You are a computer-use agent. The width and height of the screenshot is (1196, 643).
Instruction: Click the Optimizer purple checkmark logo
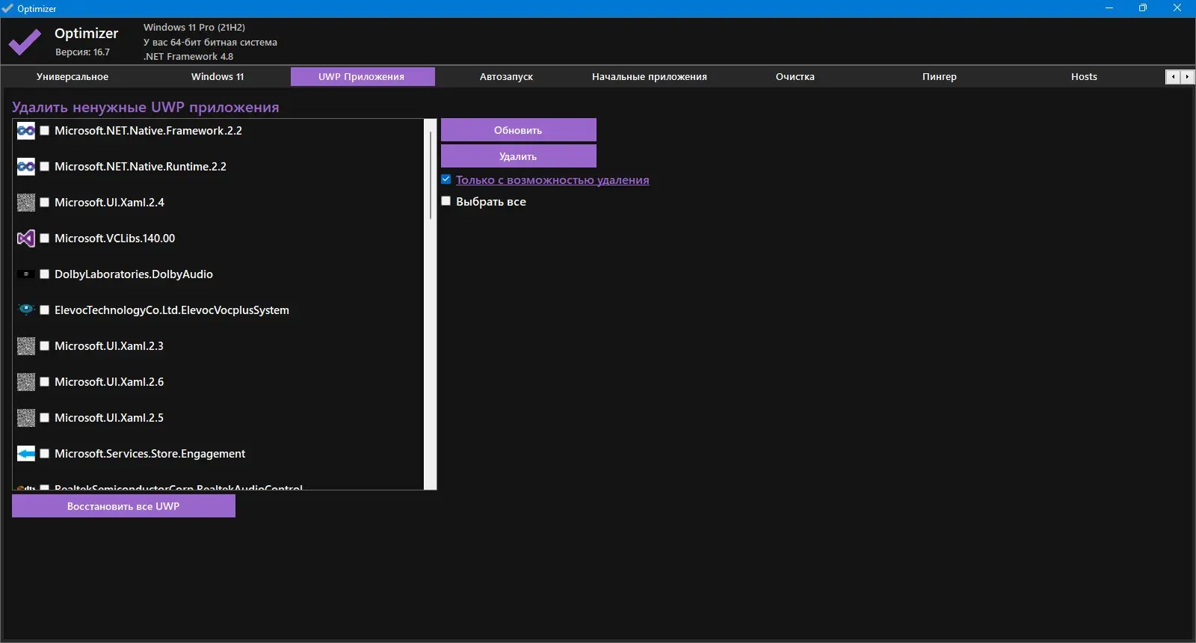[x=25, y=43]
